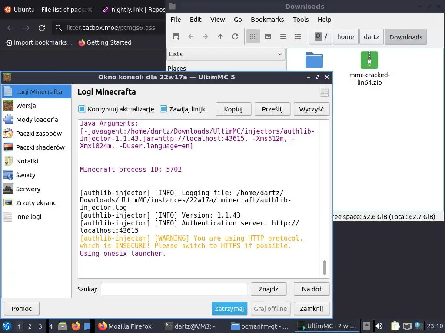Launch Firefox from the taskbar quick launcher
Screen dimensions: 445x333
coord(76,326)
